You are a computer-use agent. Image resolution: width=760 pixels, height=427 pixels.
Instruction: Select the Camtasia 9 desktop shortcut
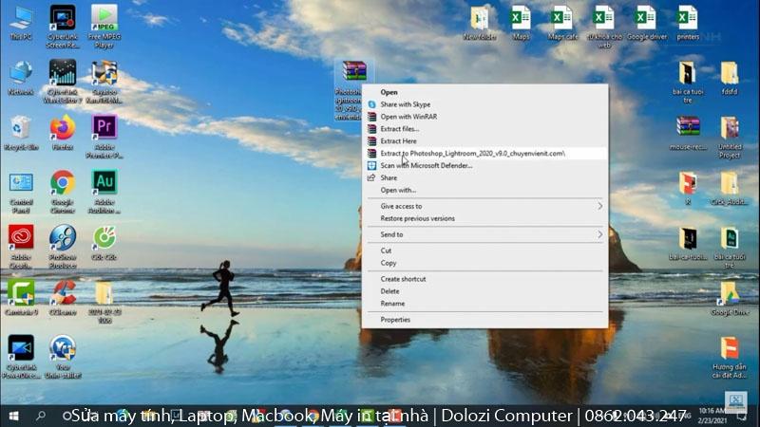(x=20, y=292)
